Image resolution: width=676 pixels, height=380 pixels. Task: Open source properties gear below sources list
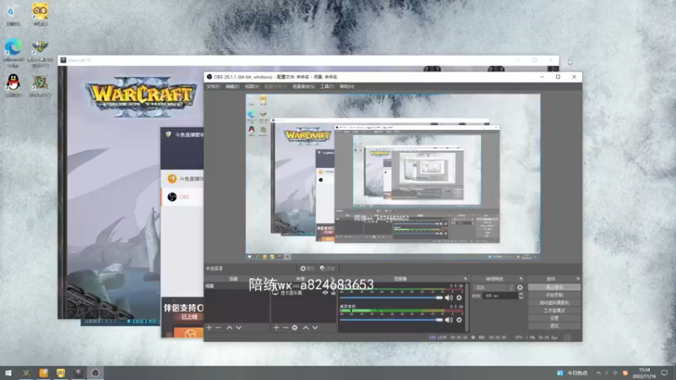point(294,328)
